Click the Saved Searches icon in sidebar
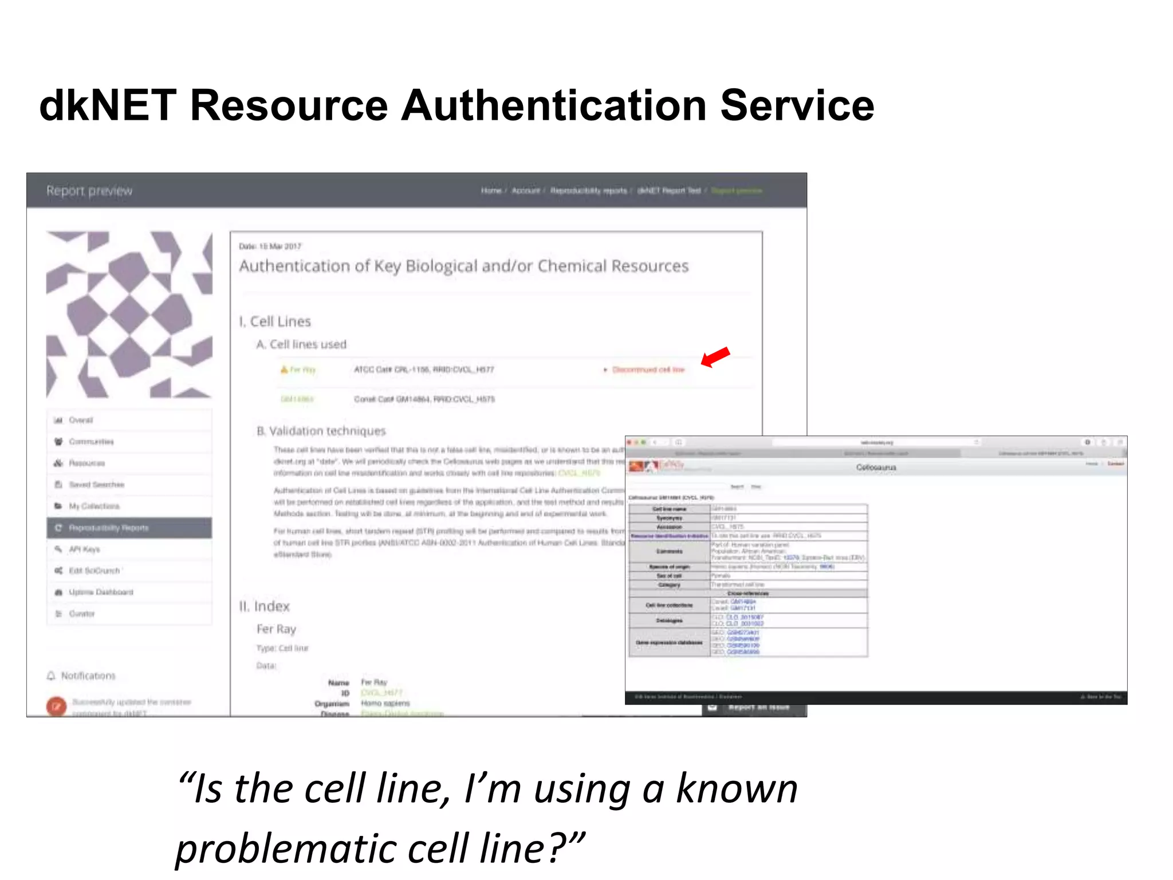The image size is (1173, 880). click(x=58, y=485)
